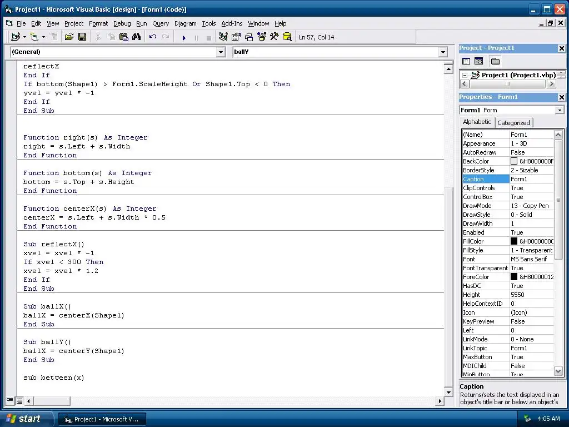This screenshot has height=427, width=569.
Task: Click View Code icon in Project panel
Action: (466, 61)
